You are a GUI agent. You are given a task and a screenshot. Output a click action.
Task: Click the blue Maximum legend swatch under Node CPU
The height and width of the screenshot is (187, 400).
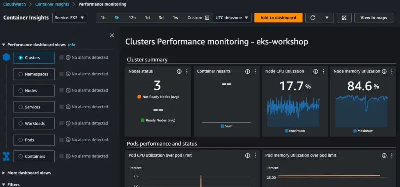click(x=286, y=131)
